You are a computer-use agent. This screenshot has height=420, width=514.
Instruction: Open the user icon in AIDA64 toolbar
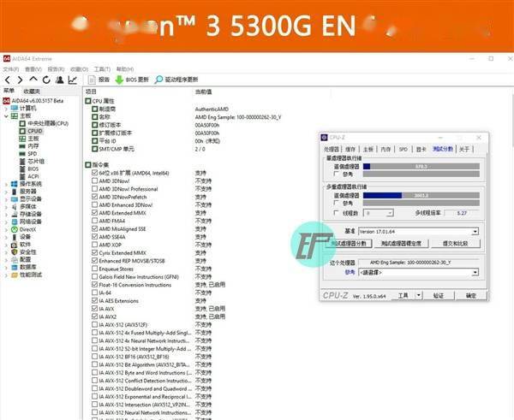click(x=60, y=80)
